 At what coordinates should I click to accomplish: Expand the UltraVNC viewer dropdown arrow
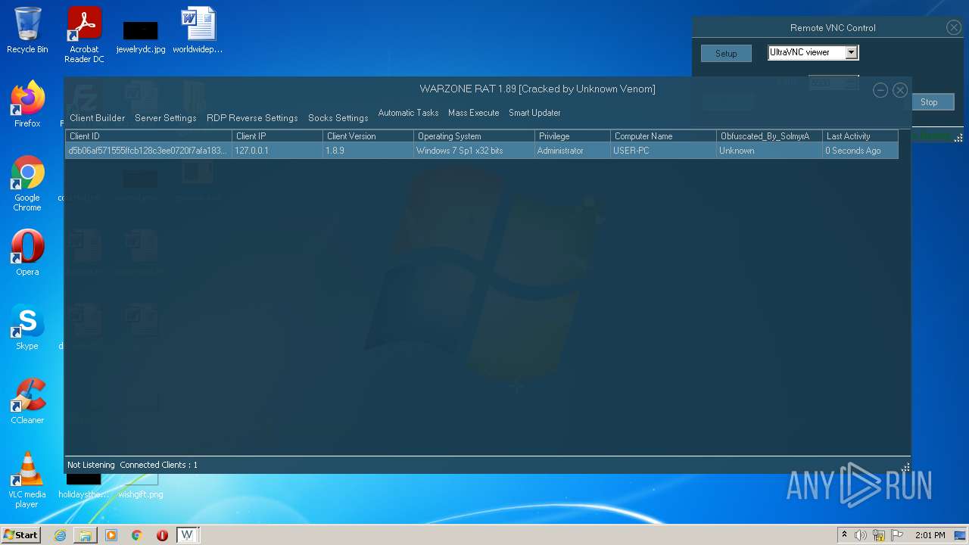click(x=851, y=52)
